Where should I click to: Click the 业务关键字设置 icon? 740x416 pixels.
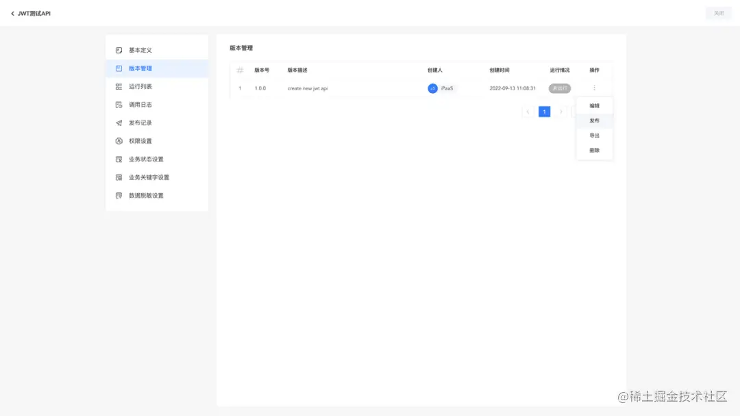[x=119, y=178]
